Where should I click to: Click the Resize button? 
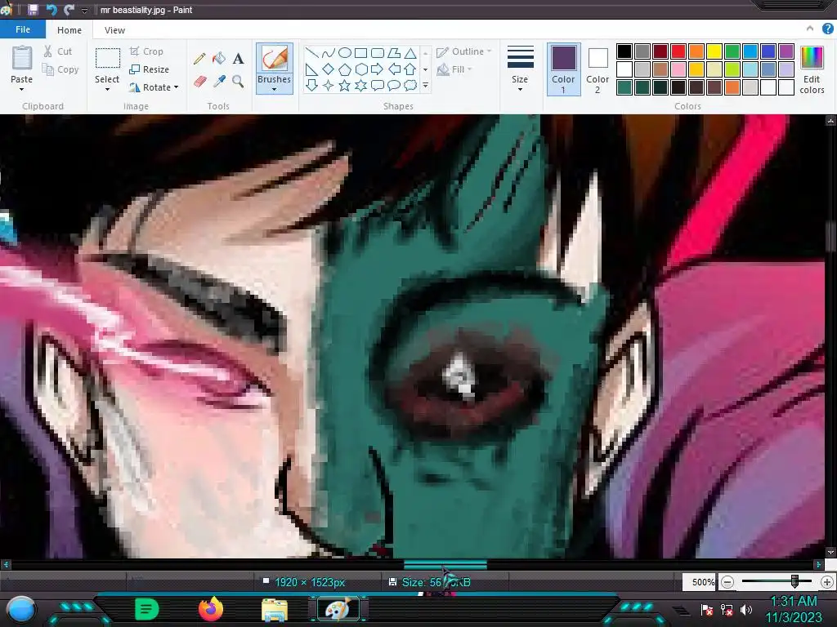[149, 69]
